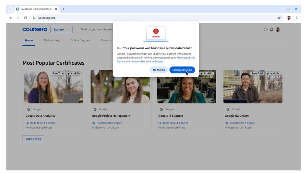Click Professional Certificate text under UX Design
The image size is (308, 173).
click(238, 127)
